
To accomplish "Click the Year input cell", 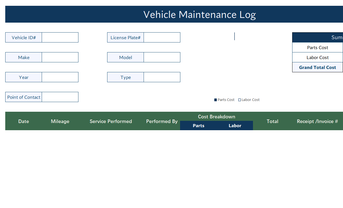I will (x=60, y=77).
